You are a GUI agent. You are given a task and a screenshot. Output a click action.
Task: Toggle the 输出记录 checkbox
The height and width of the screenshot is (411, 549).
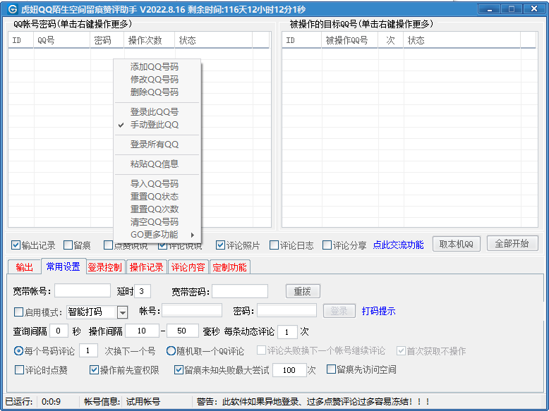[16, 245]
